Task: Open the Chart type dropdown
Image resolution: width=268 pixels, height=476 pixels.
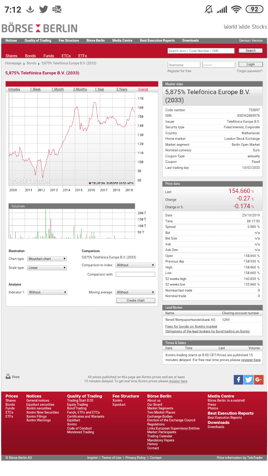Action: coord(47,259)
